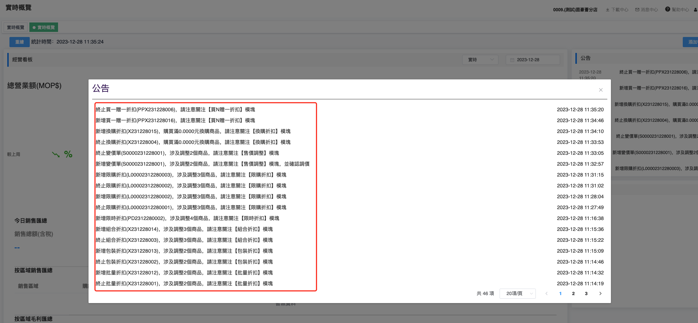The image size is (698, 323).
Task: Open announcement 新增限時折扣 PD2312280002
Action: point(187,218)
